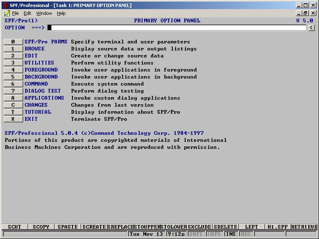Open the Edit menu
The width and height of the screenshot is (319, 239).
pos(27,13)
